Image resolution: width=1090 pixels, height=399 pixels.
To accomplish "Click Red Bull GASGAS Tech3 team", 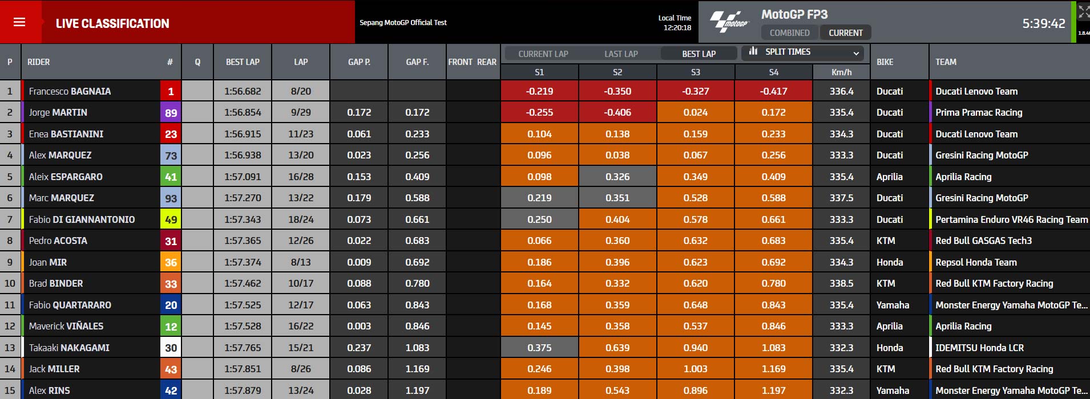I will point(983,241).
